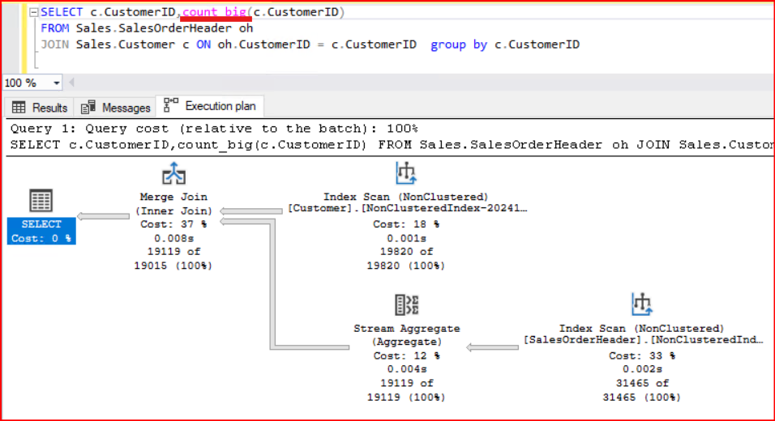Select the arrow feeding into Stream Aggregate
Image resolution: width=775 pixels, height=421 pixels.
tap(494, 347)
